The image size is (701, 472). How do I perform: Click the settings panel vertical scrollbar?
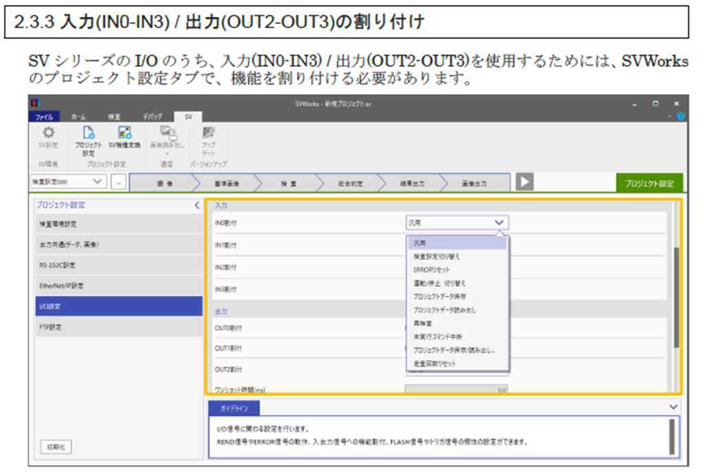(x=676, y=295)
